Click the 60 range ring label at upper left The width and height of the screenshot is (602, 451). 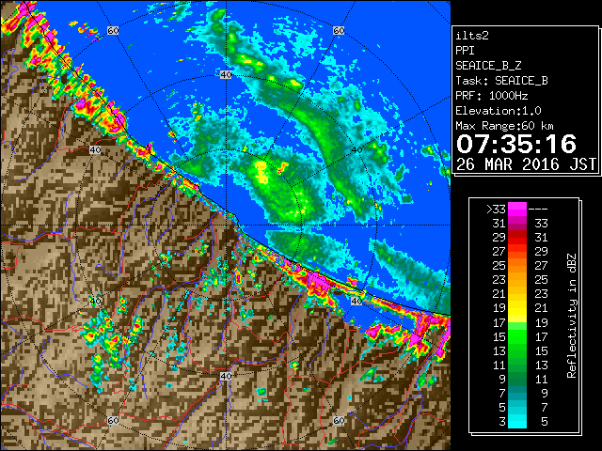point(113,30)
